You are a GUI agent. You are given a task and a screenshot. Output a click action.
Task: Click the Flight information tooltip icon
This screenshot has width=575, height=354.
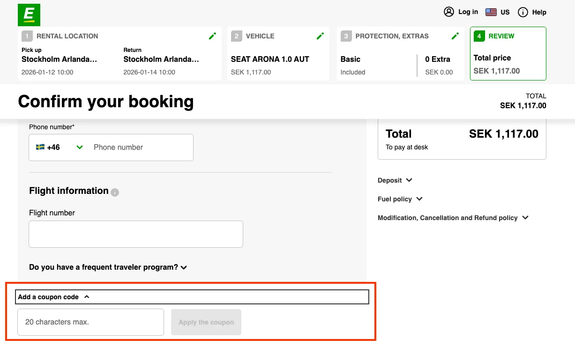pos(115,192)
